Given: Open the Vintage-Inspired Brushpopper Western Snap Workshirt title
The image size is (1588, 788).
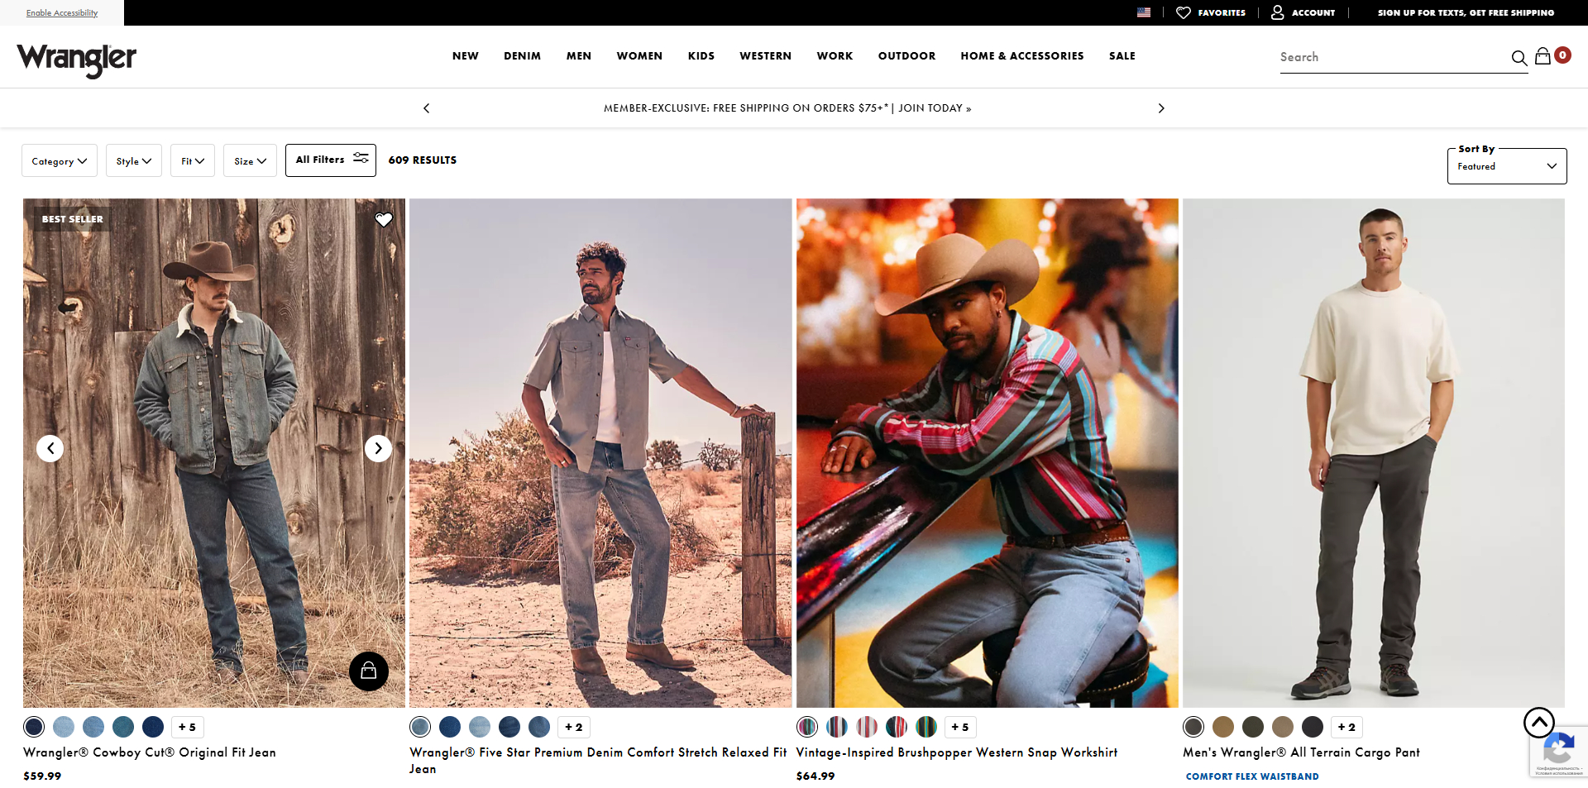Looking at the screenshot, I should [x=957, y=752].
